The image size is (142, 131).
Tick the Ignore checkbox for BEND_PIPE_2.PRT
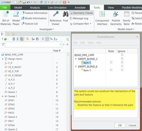pos(122,55)
